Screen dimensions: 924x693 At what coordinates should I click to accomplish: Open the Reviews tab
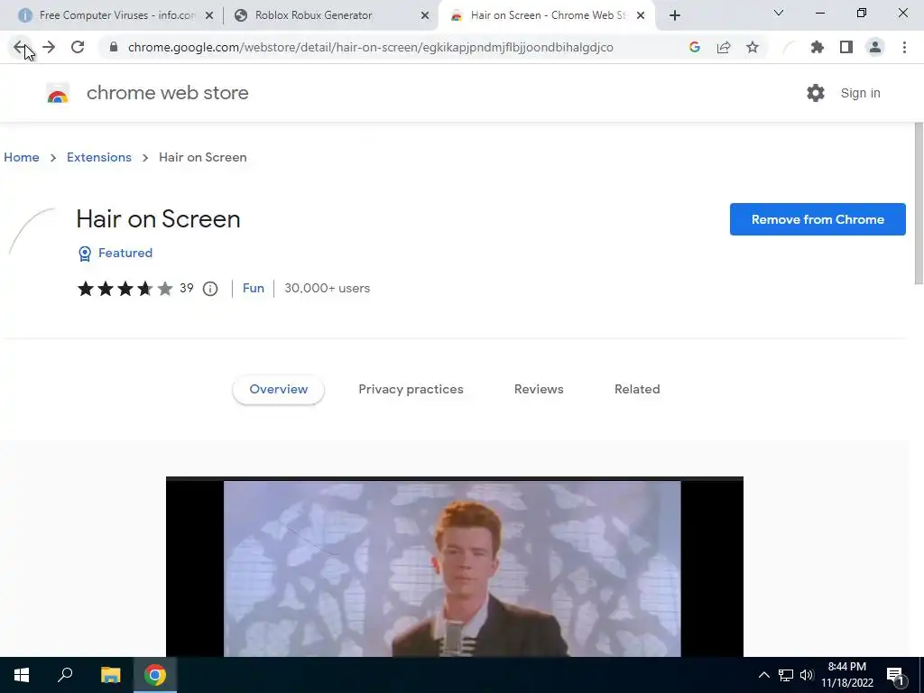pyautogui.click(x=539, y=390)
